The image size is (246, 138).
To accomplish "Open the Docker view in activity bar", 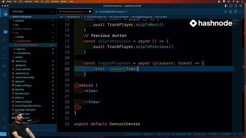I will tap(4, 66).
